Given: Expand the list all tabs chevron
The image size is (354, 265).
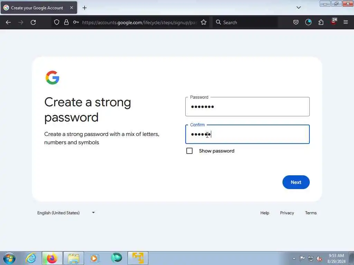Looking at the screenshot, I should [298, 8].
